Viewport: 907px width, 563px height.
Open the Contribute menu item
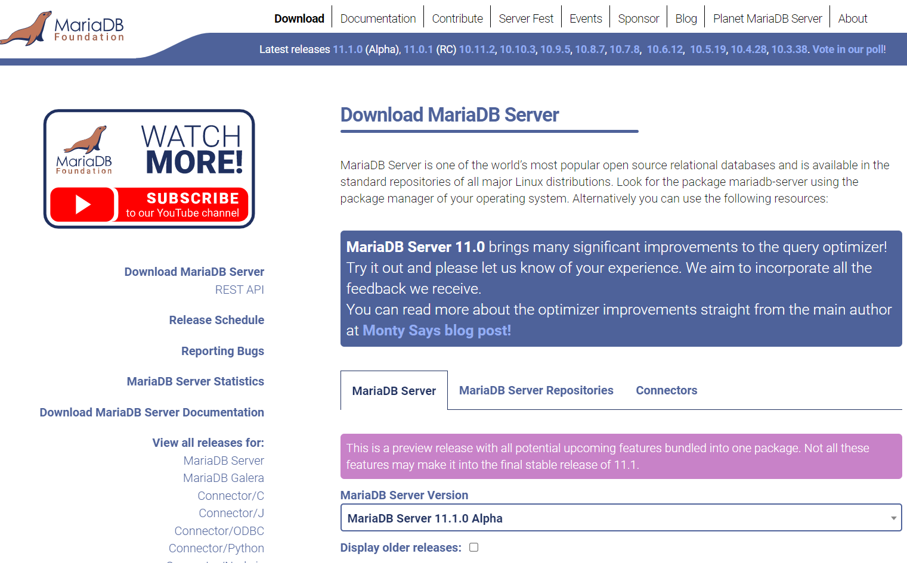(x=457, y=18)
